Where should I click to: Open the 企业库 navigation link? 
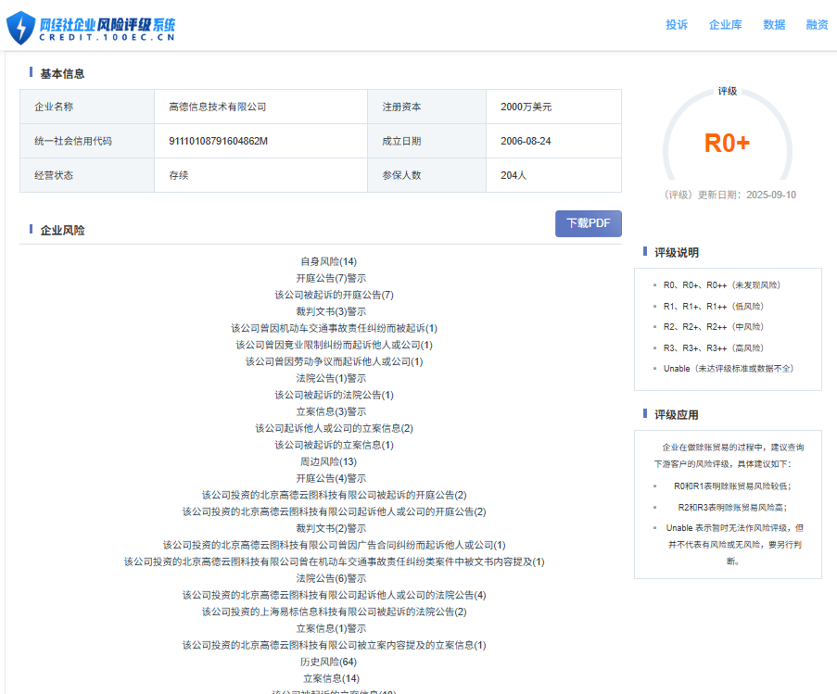tap(725, 24)
